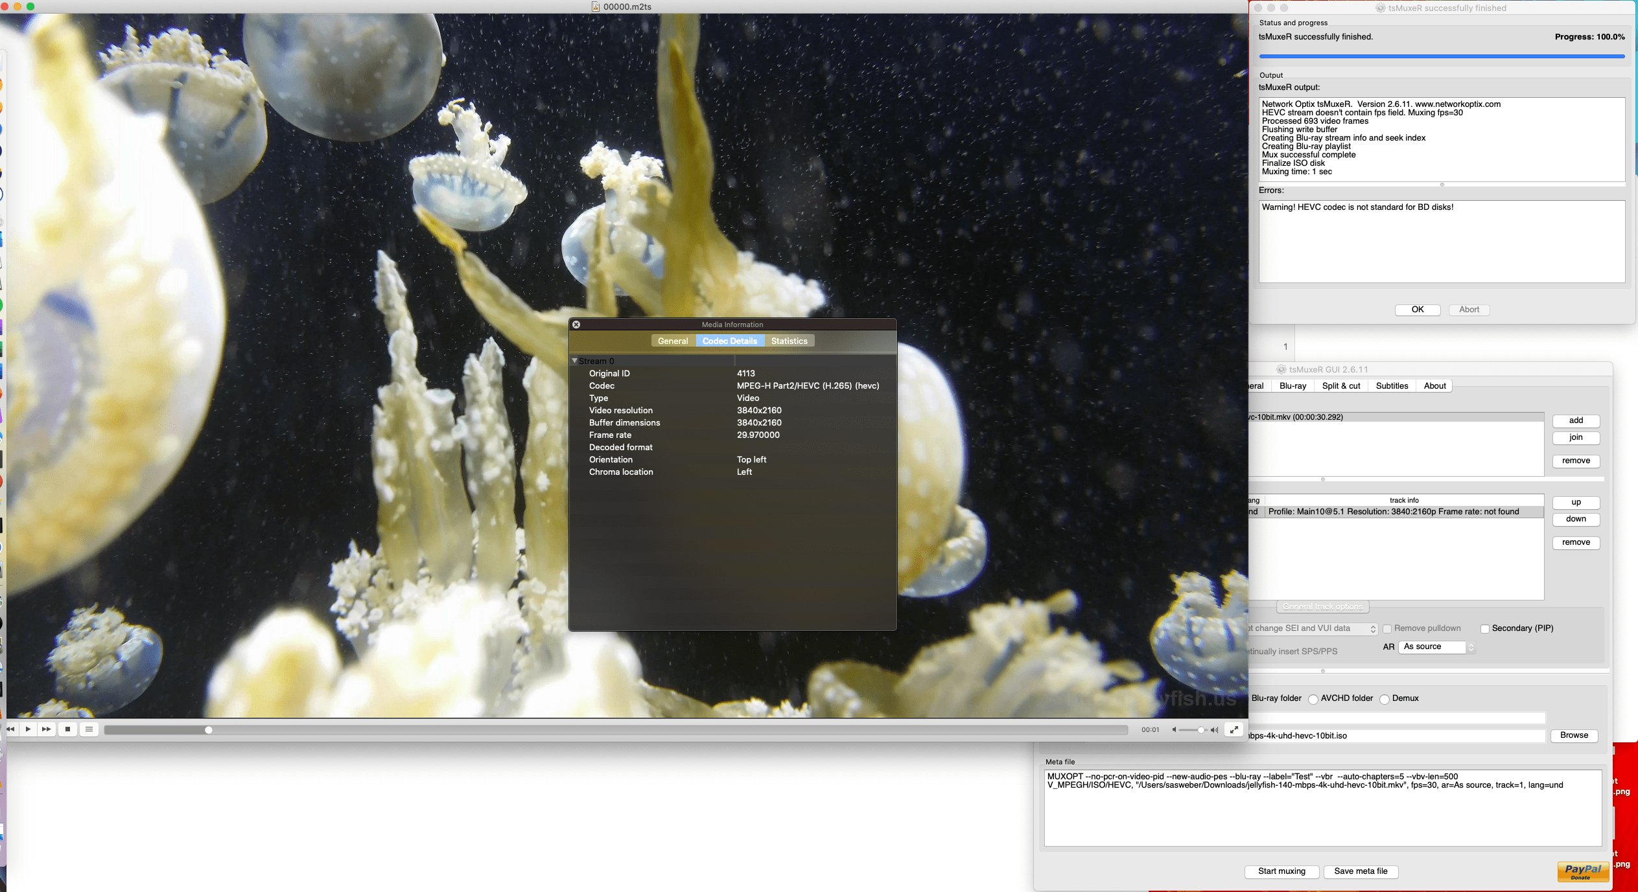Click the 00000.m2ts document icon in the title bar
The image size is (1638, 892).
point(596,6)
